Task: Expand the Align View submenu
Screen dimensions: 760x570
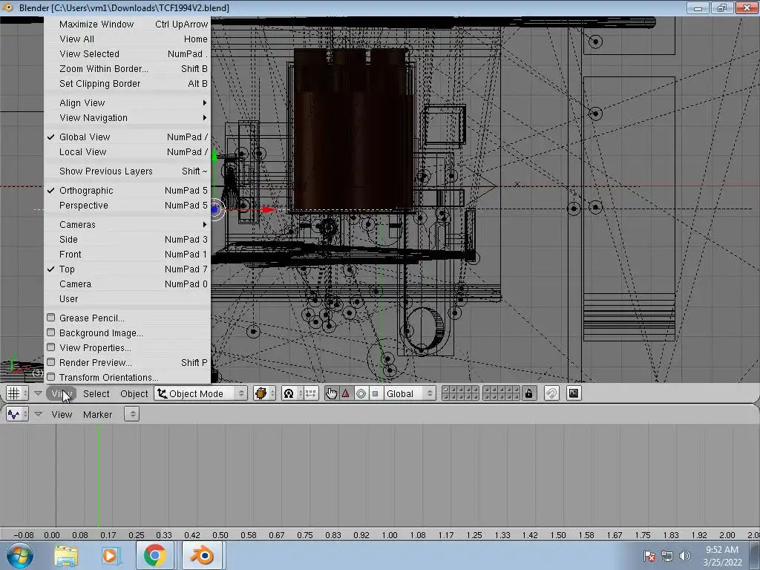Action: point(127,102)
